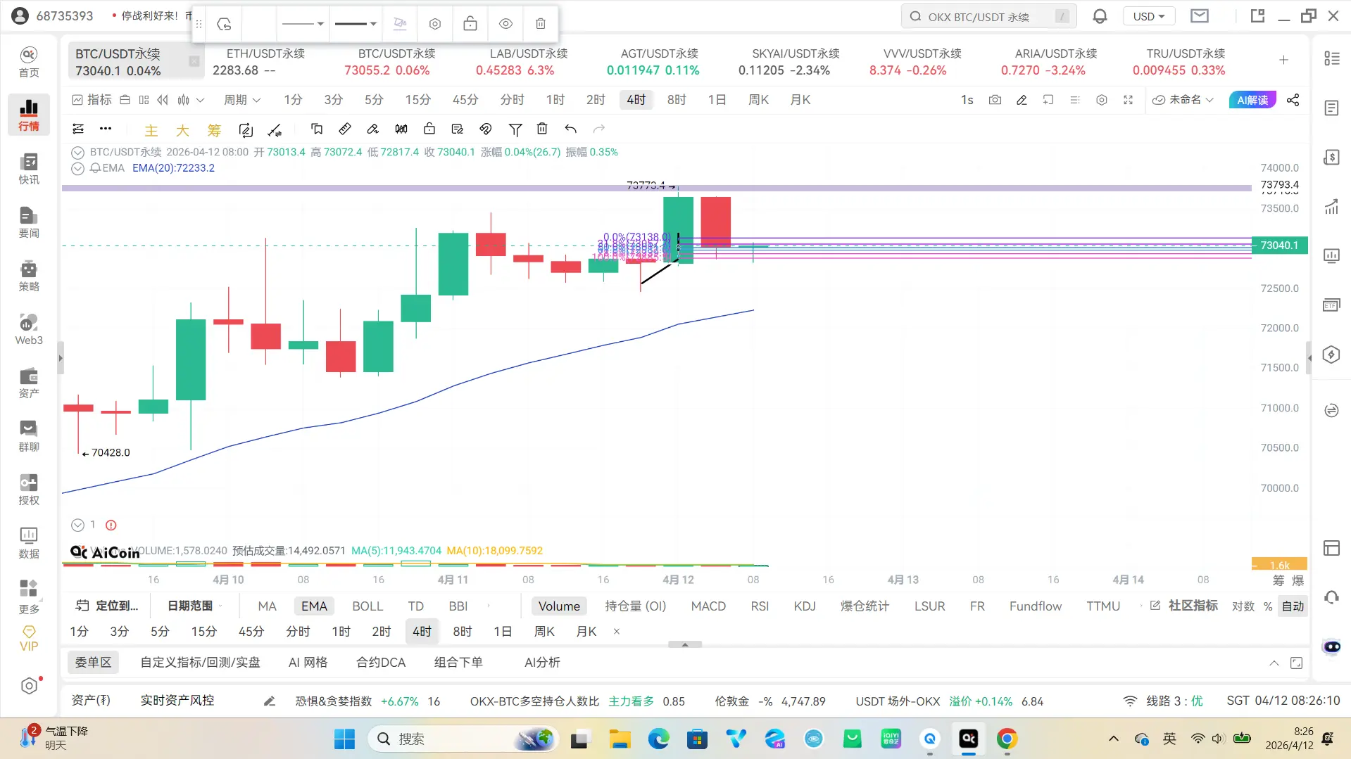Open the AI 网格 tab
Viewport: 1351px width, 759px height.
click(308, 663)
